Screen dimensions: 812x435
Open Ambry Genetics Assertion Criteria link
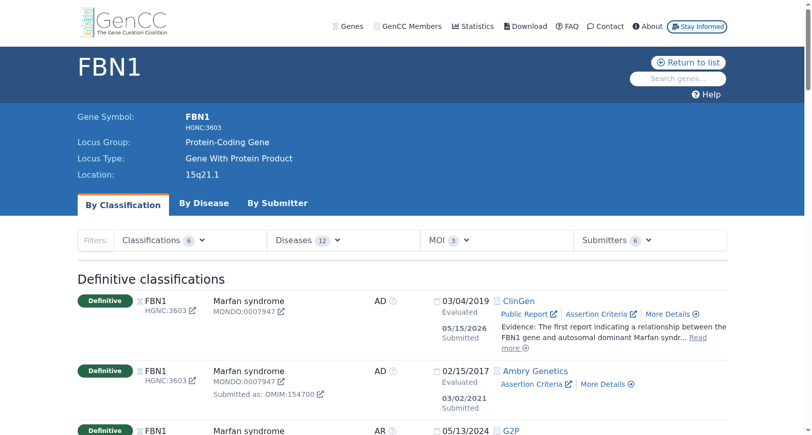(x=536, y=384)
